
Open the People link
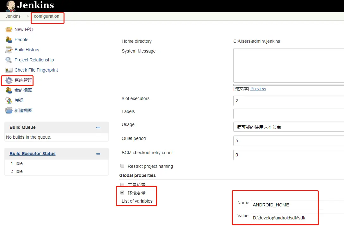pyautogui.click(x=21, y=40)
